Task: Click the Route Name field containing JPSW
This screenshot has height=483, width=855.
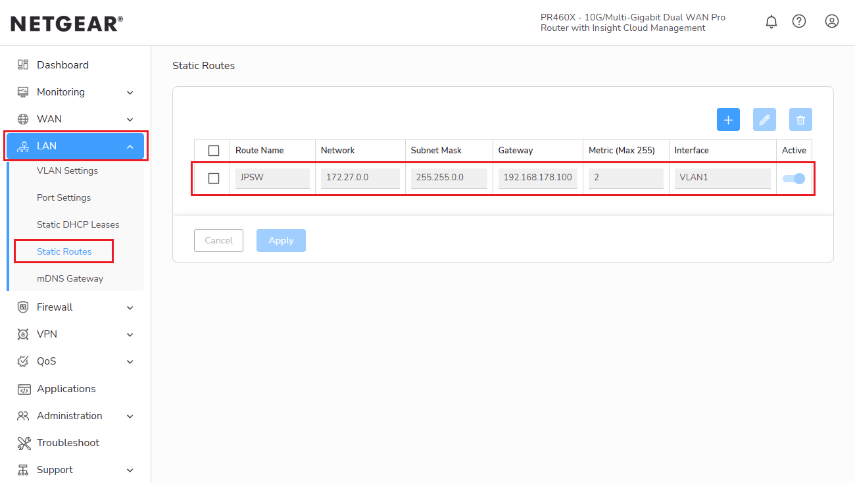Action: coord(272,178)
